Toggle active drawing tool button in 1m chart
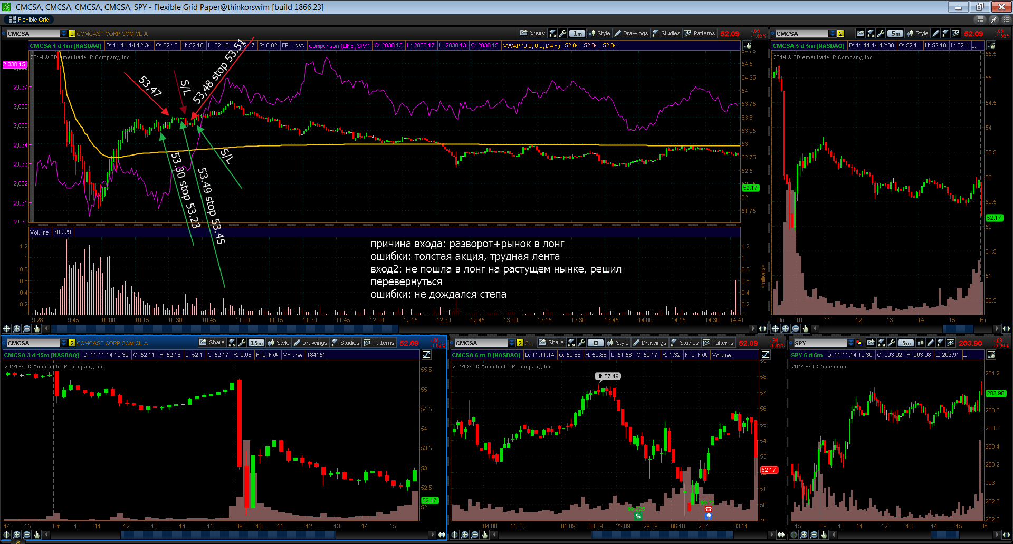The width and height of the screenshot is (1013, 544). (747, 46)
